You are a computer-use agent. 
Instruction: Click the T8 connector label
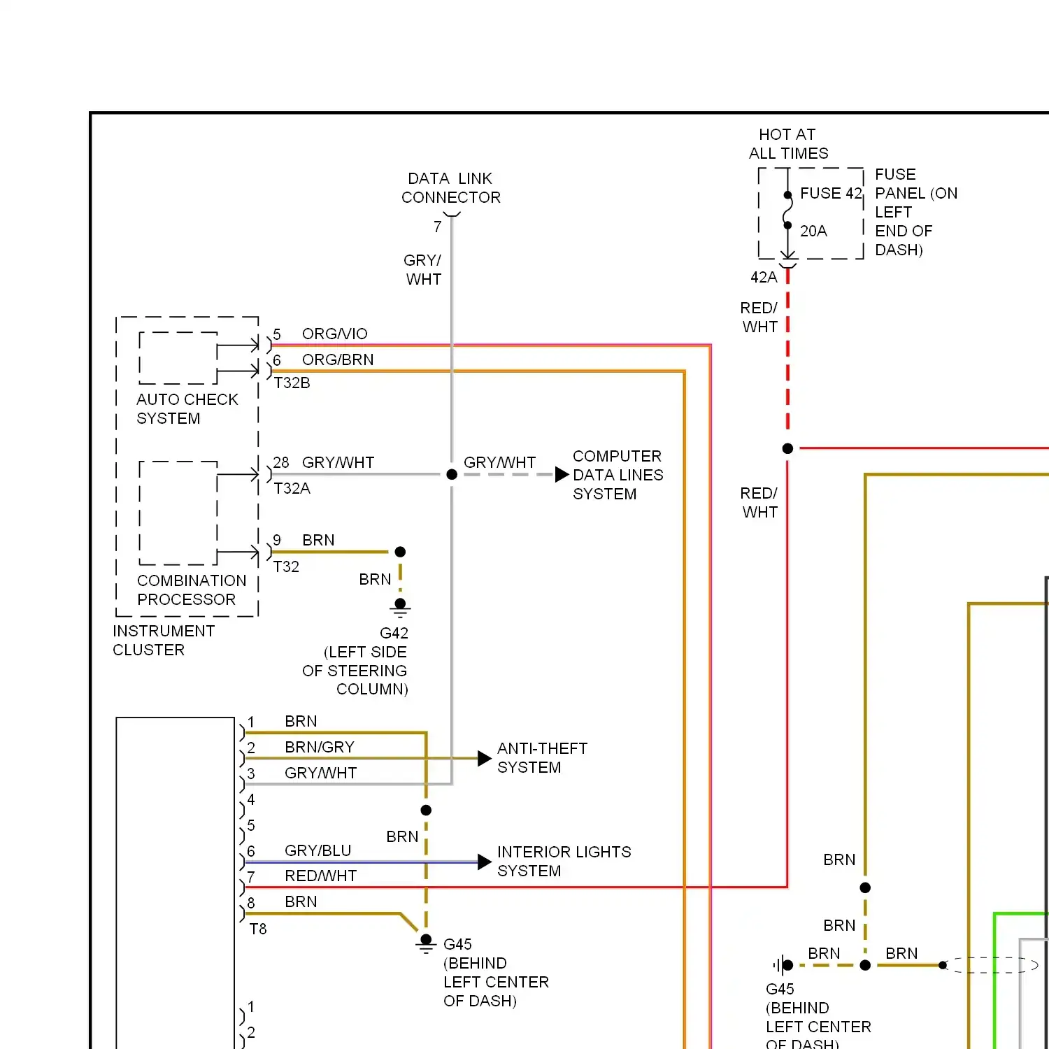(x=258, y=929)
